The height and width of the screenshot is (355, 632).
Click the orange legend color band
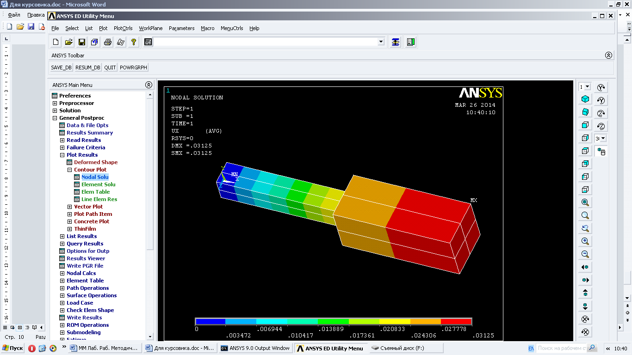426,321
